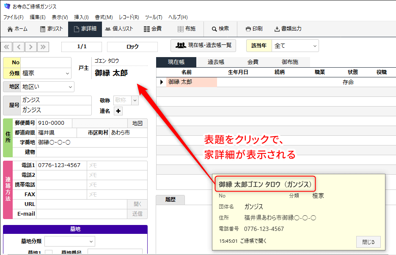Click the 電話1 phone number field

click(x=61, y=165)
